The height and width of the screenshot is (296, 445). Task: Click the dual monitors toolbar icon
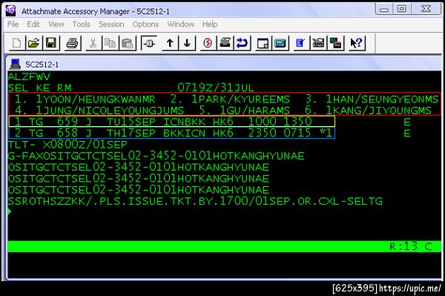[335, 44]
